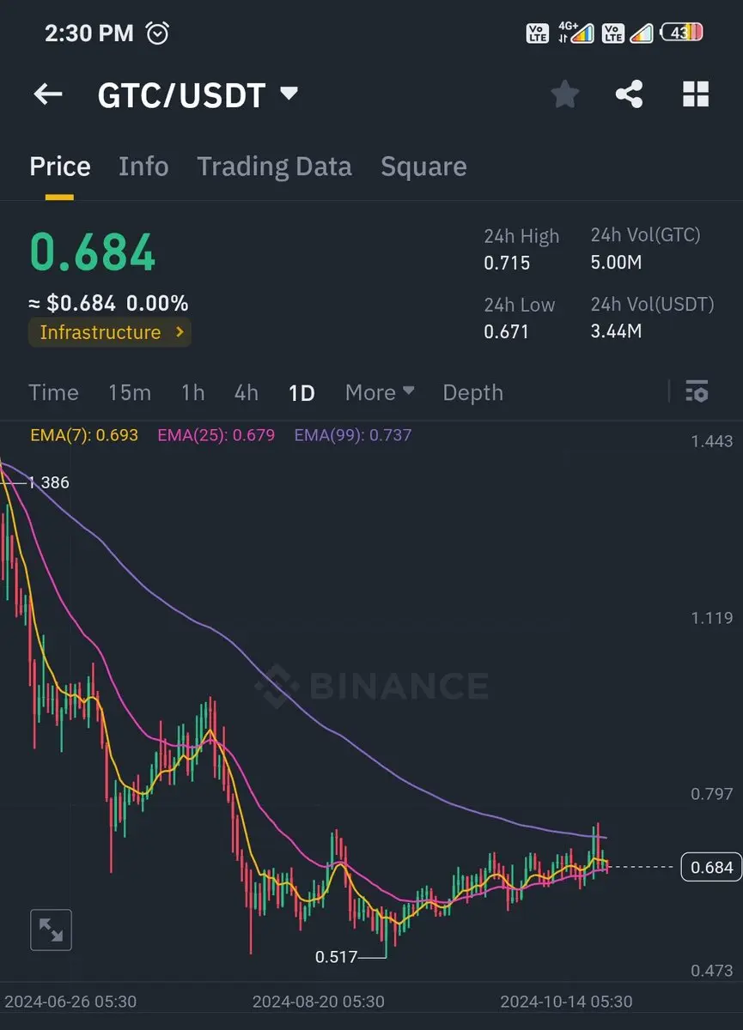Expand chart to fullscreen with arrows icon
The image size is (743, 1030).
51,930
